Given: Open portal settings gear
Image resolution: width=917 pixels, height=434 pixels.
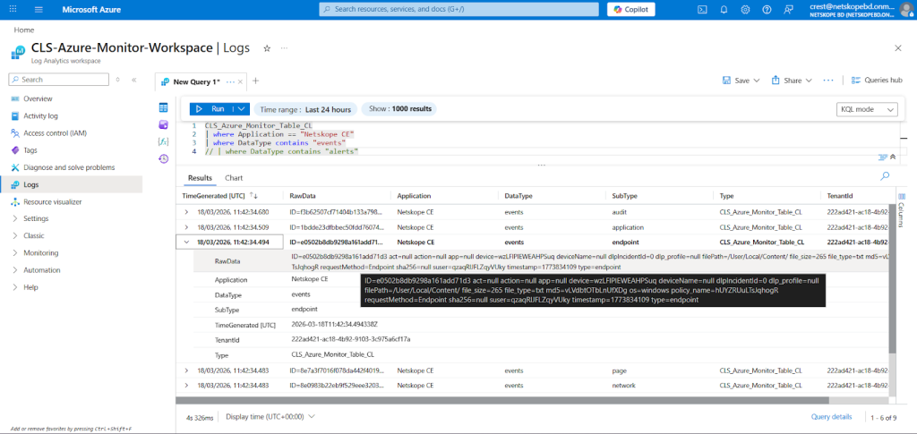Looking at the screenshot, I should (x=745, y=9).
